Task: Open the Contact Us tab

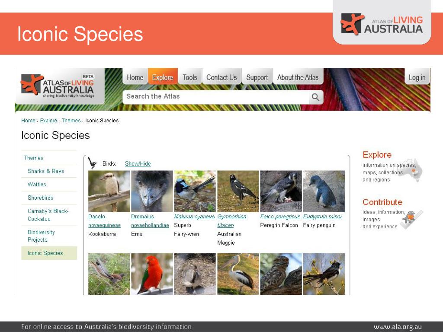Action: 221,77
